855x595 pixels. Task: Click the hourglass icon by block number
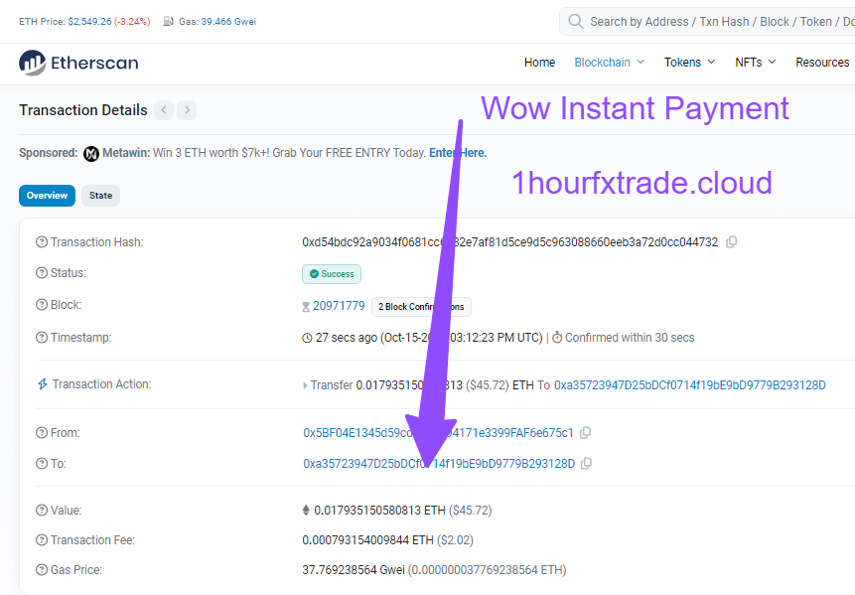(306, 307)
